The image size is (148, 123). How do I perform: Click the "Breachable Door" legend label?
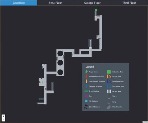pyautogui.click(x=118, y=81)
